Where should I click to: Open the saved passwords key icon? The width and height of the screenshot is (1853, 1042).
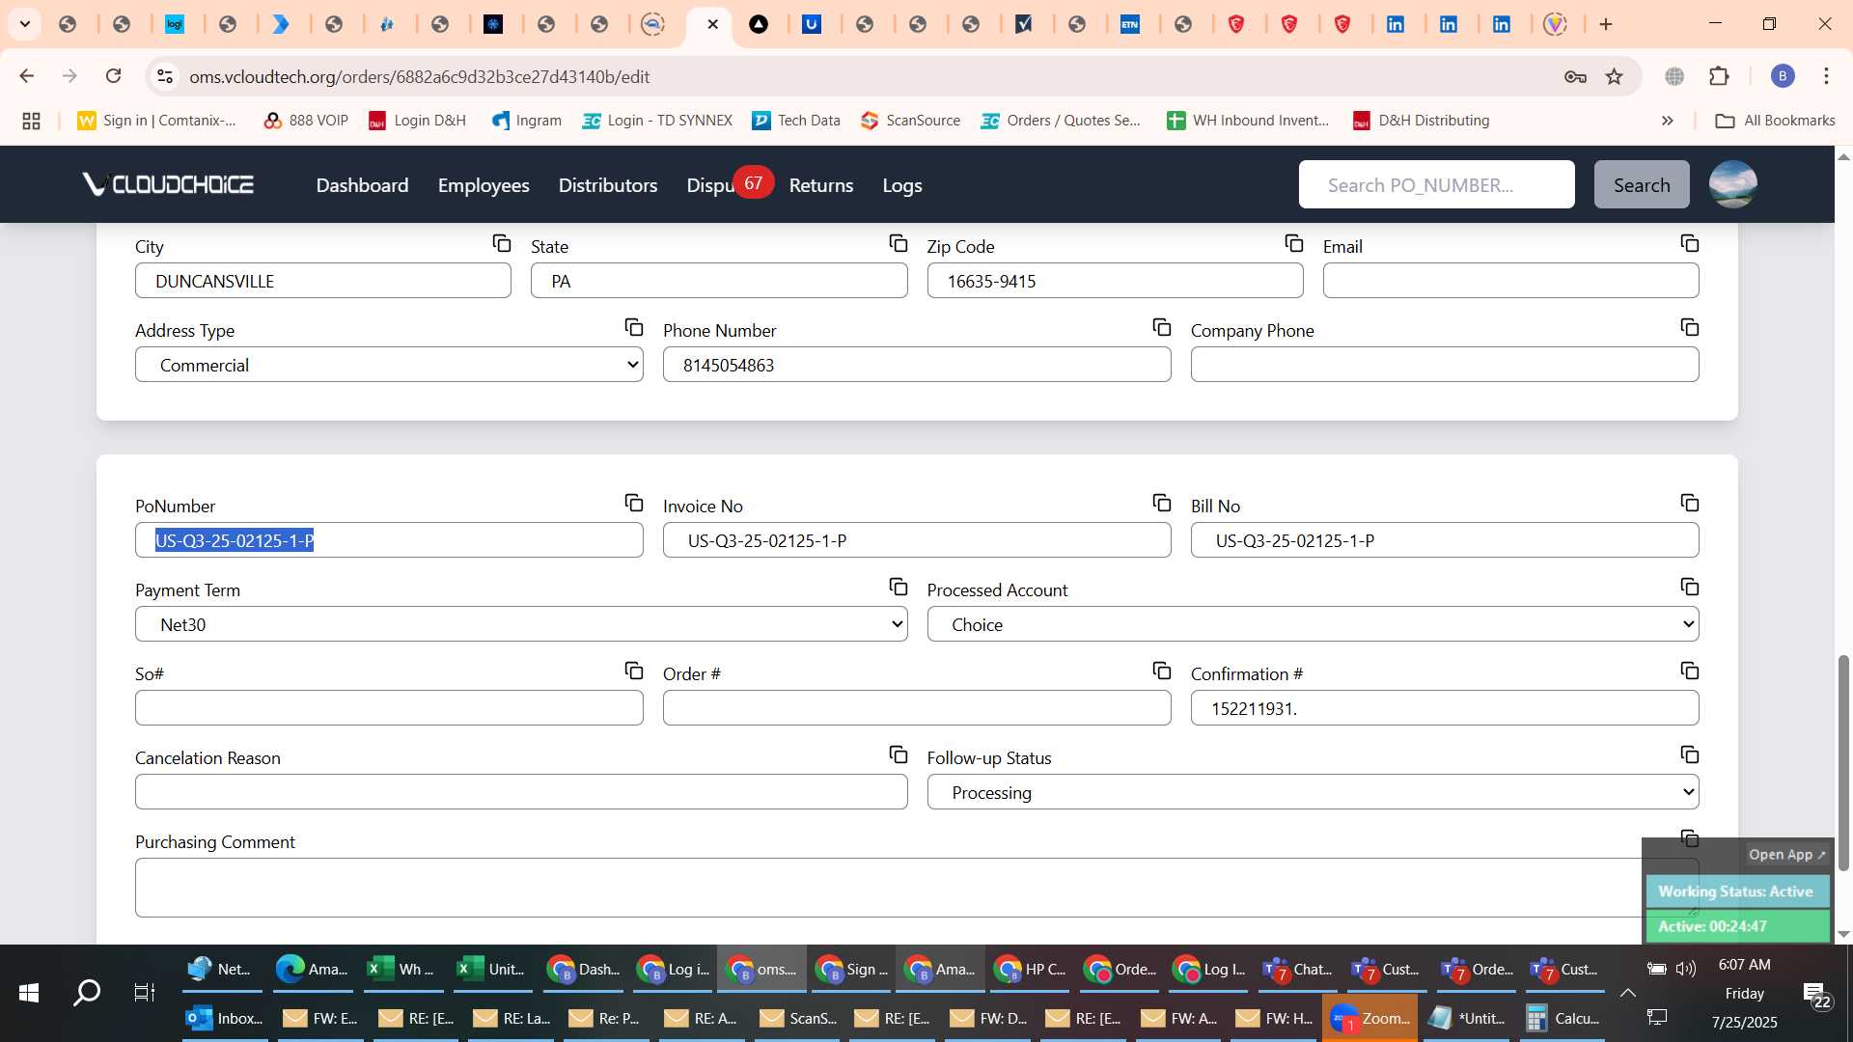1576,76
